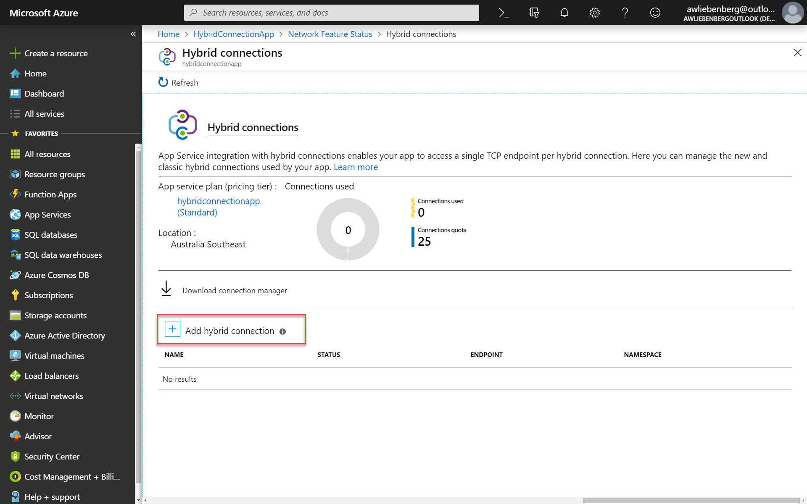
Task: Open hybridconnectionapp (Standard) plan link
Action: click(219, 207)
